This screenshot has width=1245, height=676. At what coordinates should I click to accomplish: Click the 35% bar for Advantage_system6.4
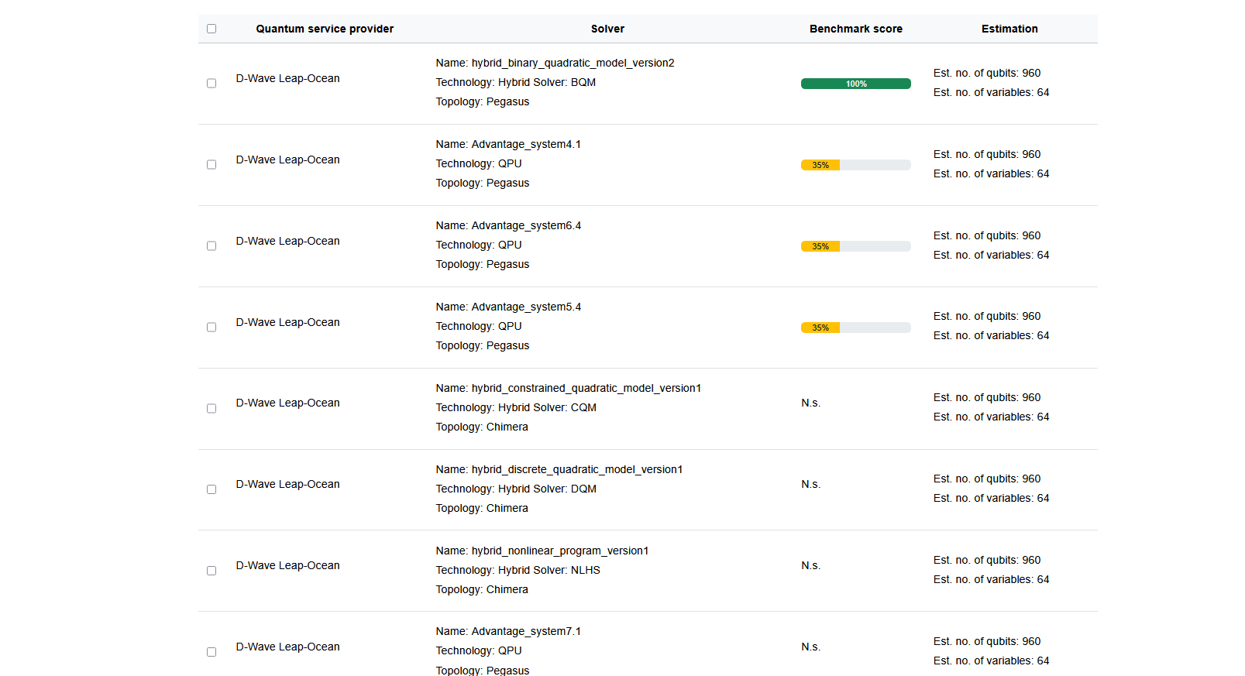click(855, 246)
